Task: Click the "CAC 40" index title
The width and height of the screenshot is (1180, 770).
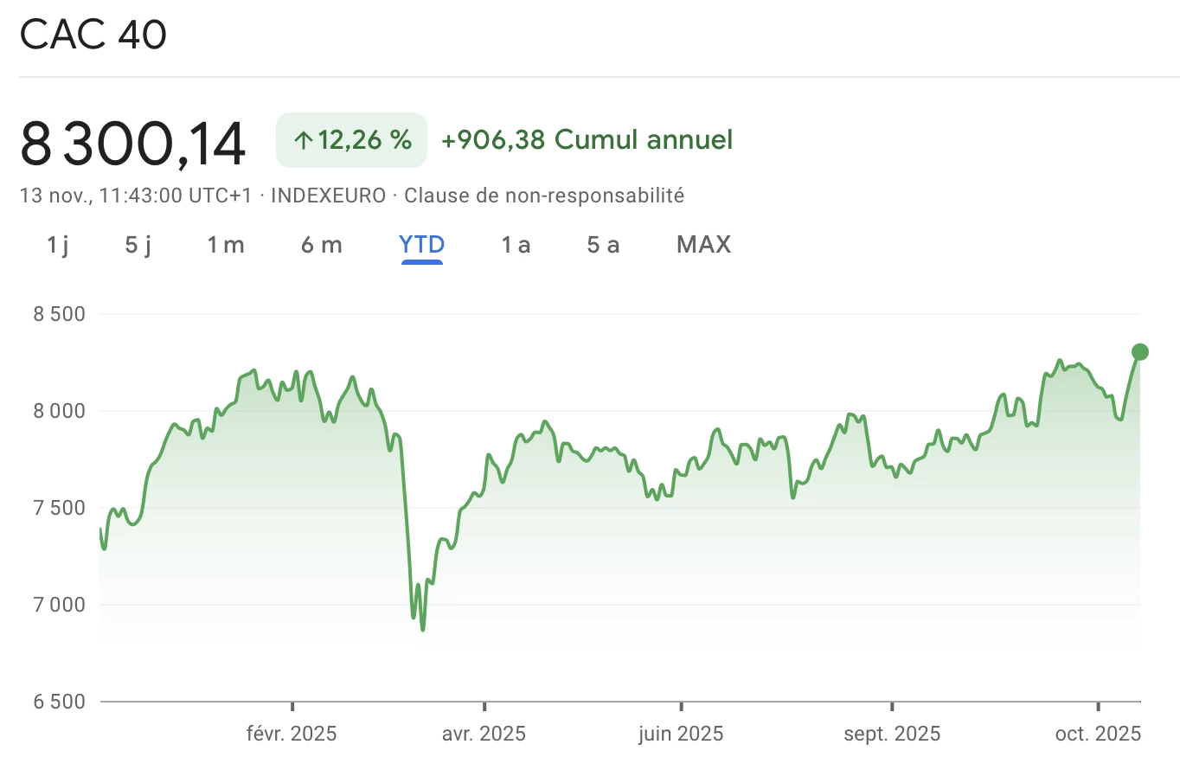Action: (93, 35)
